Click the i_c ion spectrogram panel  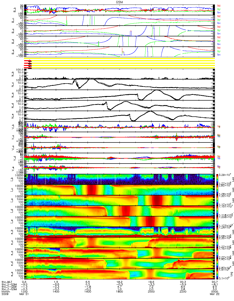coord(119,190)
